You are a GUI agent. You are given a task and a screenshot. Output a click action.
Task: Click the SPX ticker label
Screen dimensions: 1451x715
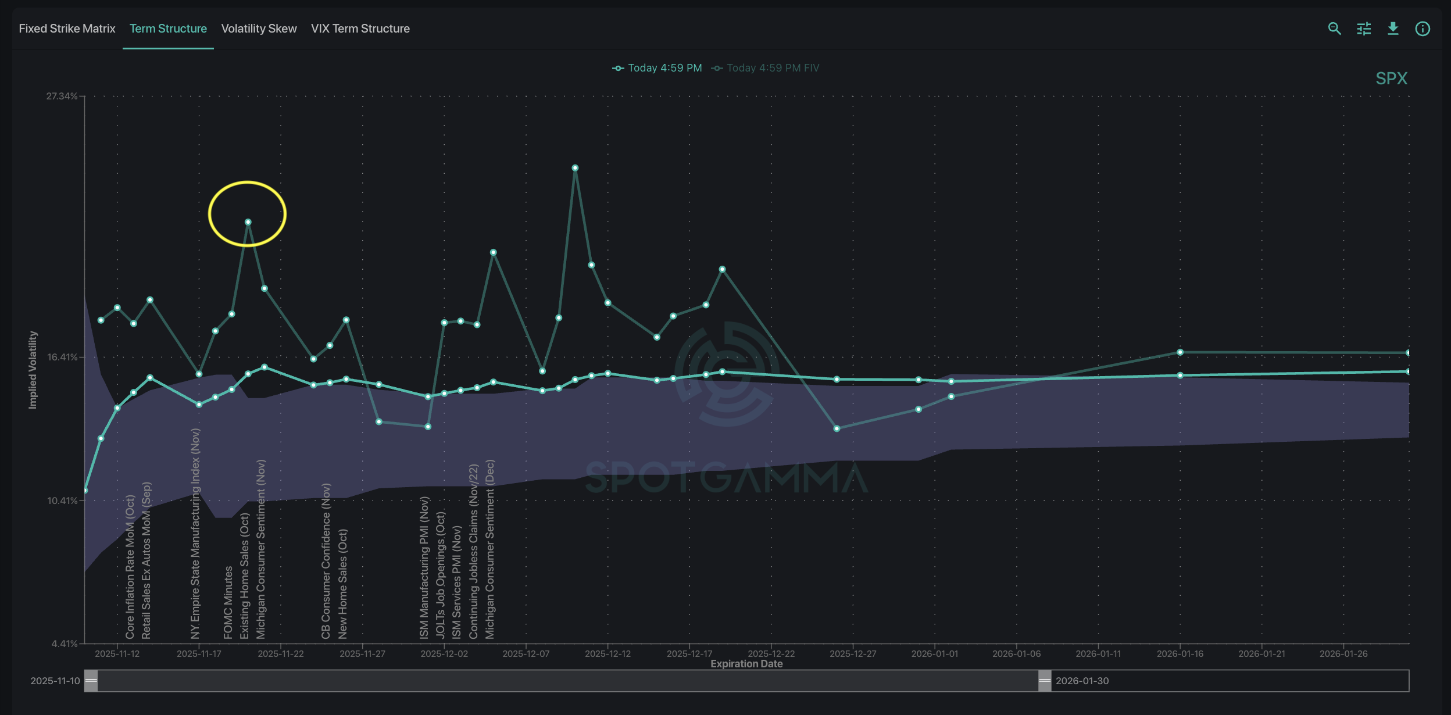tap(1391, 78)
